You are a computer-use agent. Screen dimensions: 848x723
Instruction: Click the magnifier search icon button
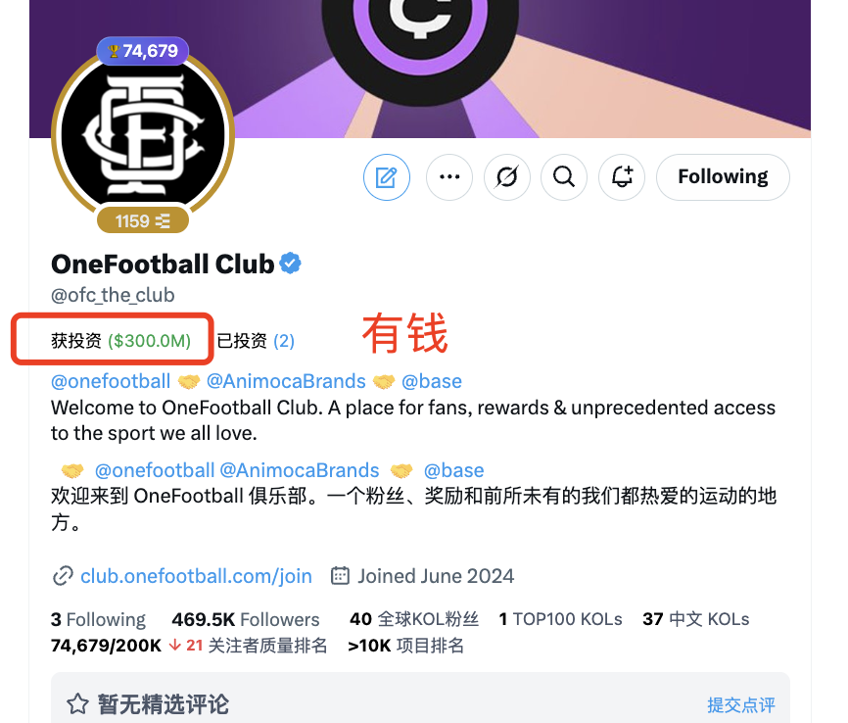564,177
